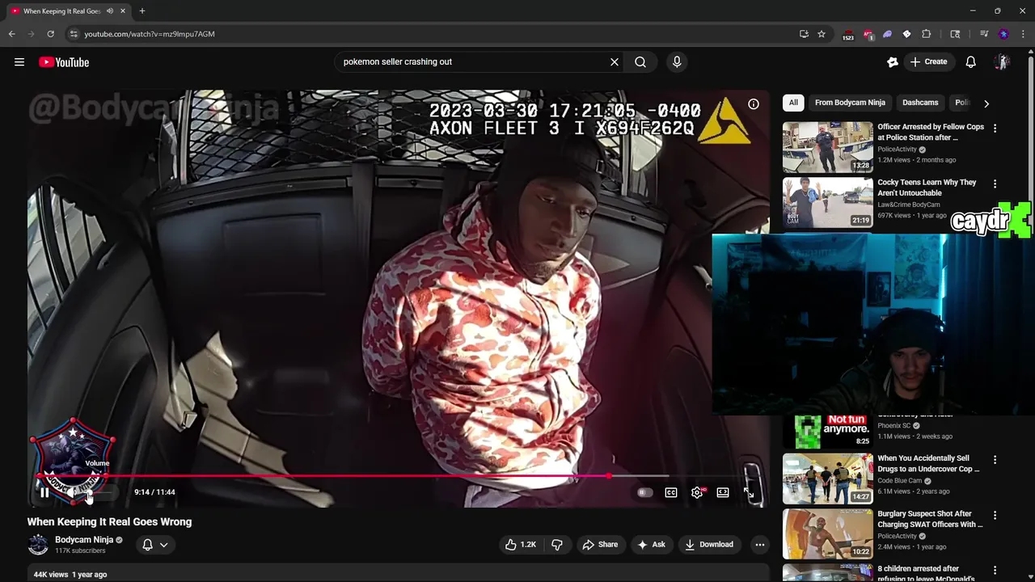The image size is (1035, 582).
Task: Reload the page
Action: coord(50,34)
